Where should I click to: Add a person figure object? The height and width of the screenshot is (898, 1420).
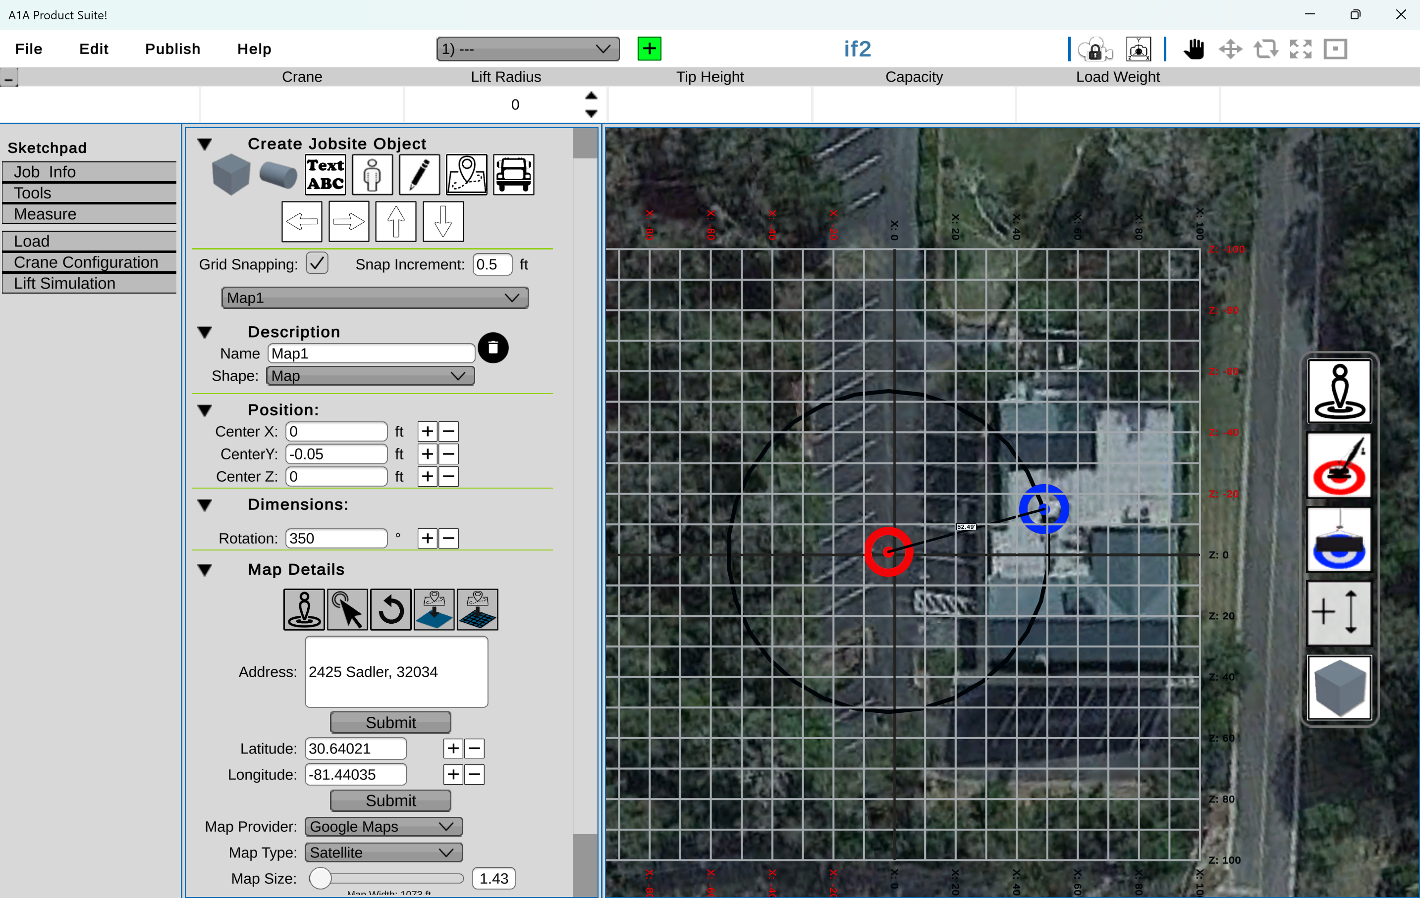372,174
